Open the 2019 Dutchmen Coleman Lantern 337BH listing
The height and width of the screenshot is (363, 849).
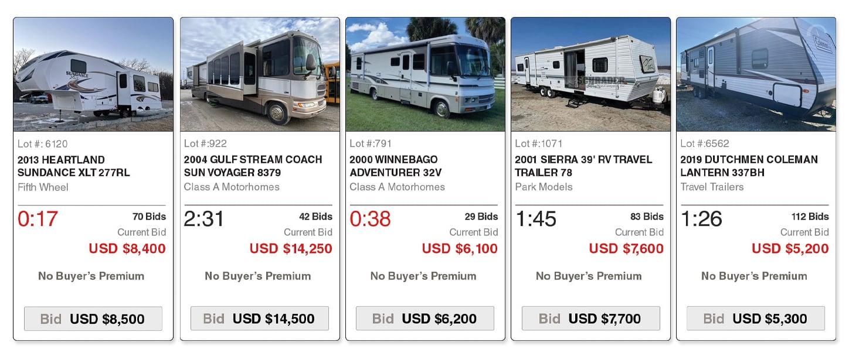coord(749,165)
